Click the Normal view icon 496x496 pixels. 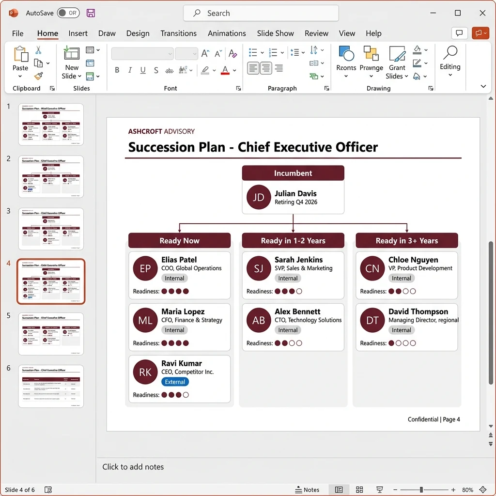coord(339,490)
